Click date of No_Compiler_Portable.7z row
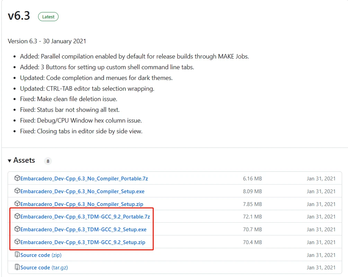The width and height of the screenshot is (348, 277). pyautogui.click(x=321, y=178)
